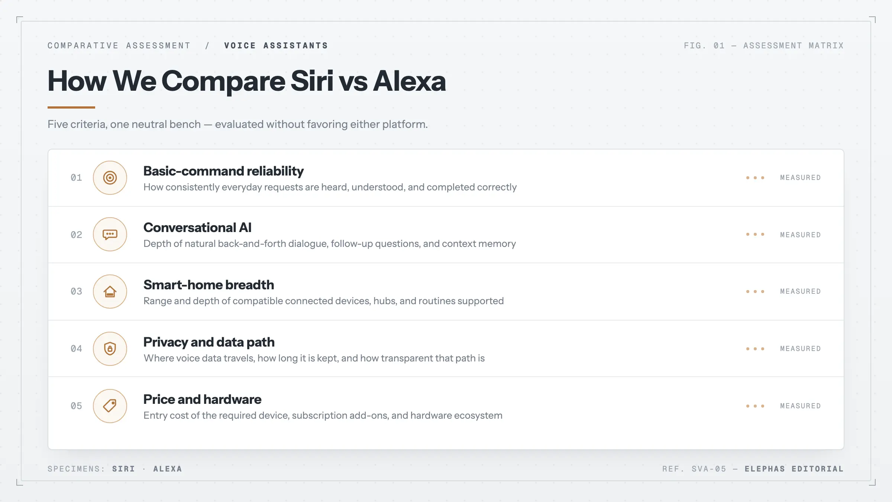Select the 'Basic-command reliability' heading
The image size is (892, 502).
click(223, 171)
